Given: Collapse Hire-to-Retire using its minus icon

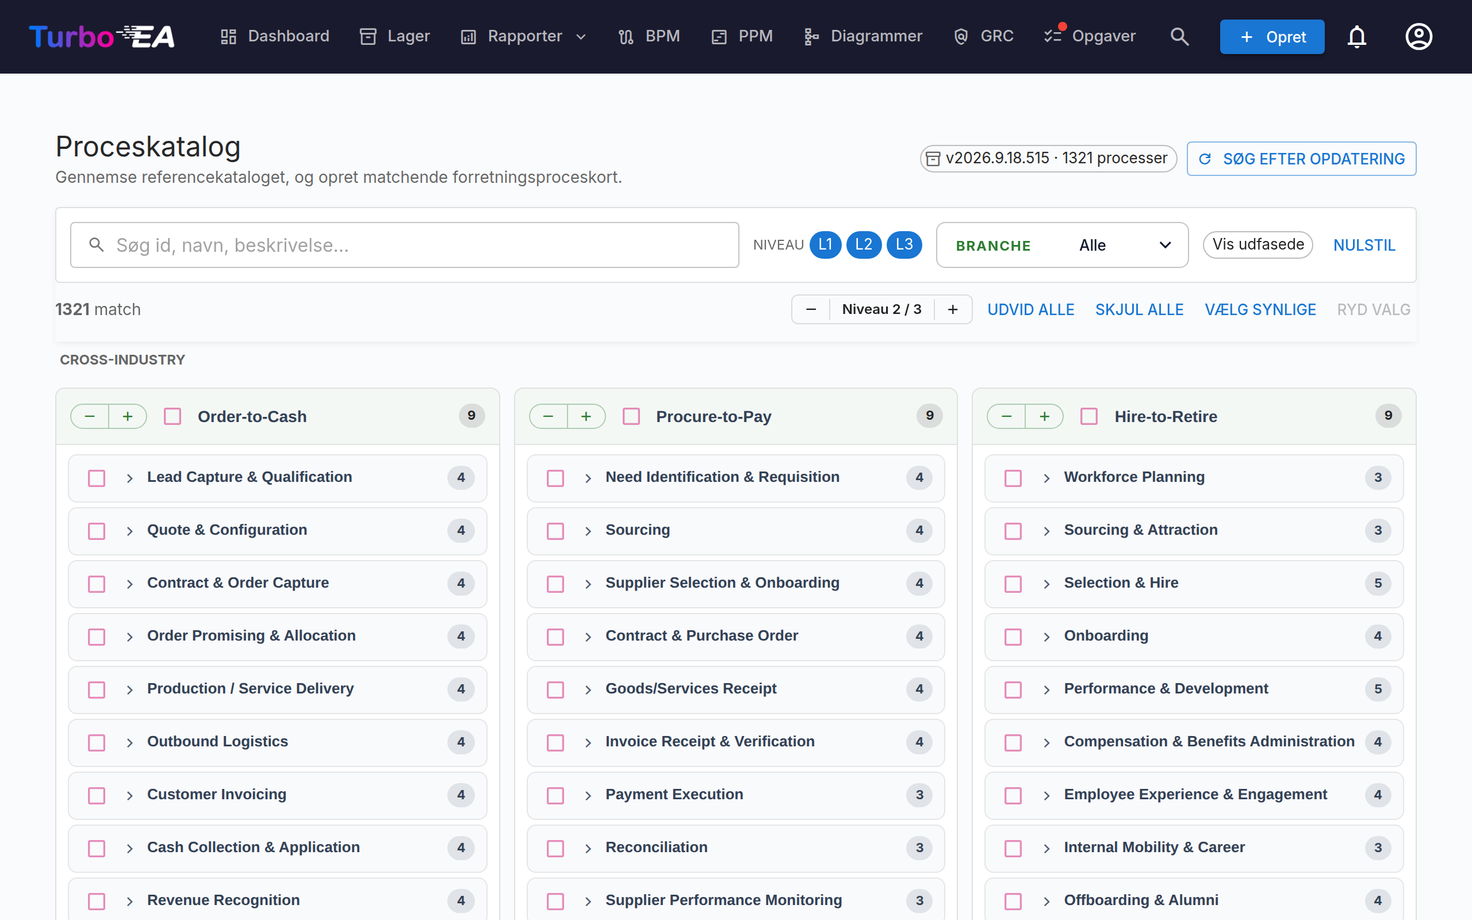Looking at the screenshot, I should 1007,416.
